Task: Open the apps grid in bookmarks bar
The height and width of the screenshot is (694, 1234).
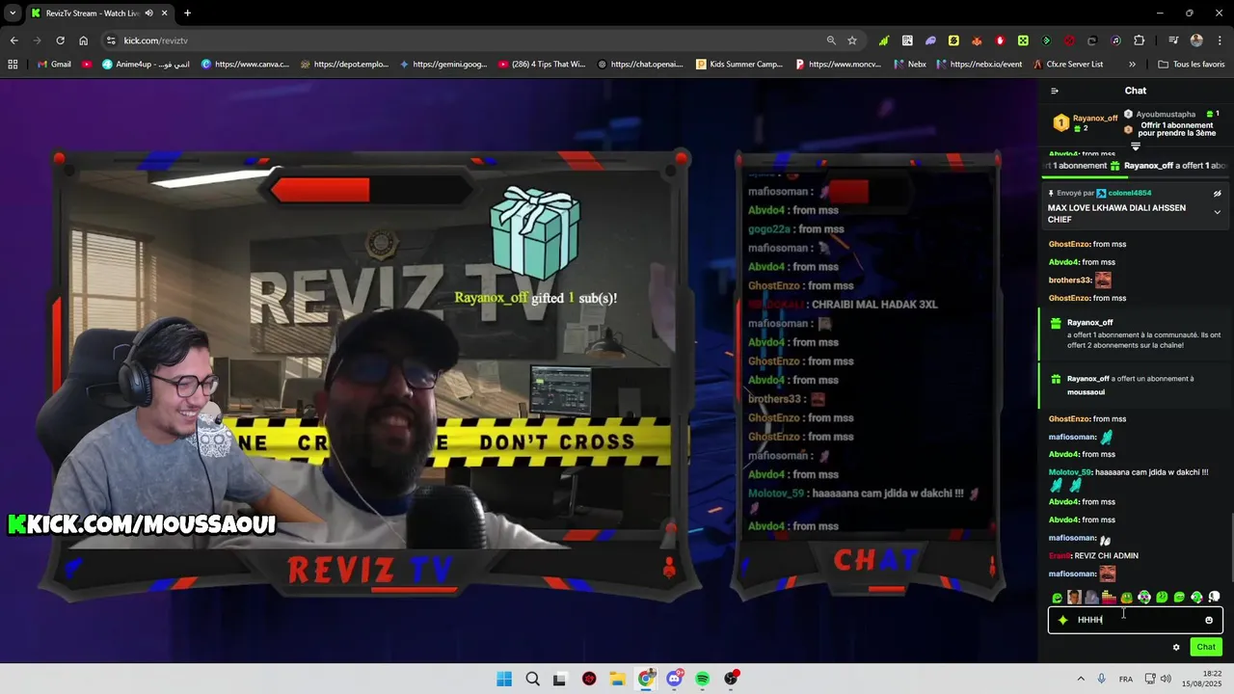Action: click(x=13, y=65)
